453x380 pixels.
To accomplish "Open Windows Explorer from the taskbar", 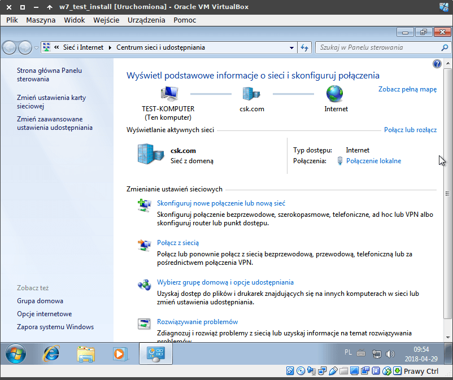I will point(86,353).
